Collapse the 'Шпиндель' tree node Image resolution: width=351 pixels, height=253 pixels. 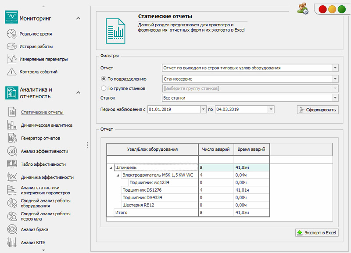(110, 167)
